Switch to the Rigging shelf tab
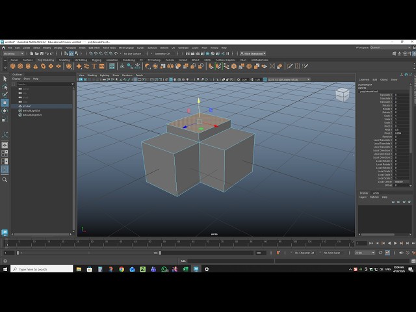Viewport: 416px width, 312px height. click(x=97, y=60)
